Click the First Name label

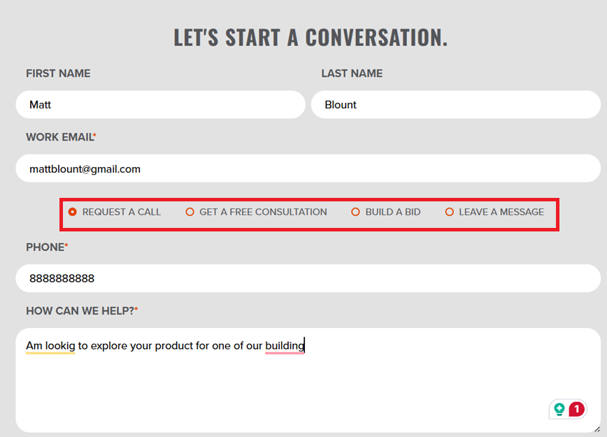tap(58, 73)
